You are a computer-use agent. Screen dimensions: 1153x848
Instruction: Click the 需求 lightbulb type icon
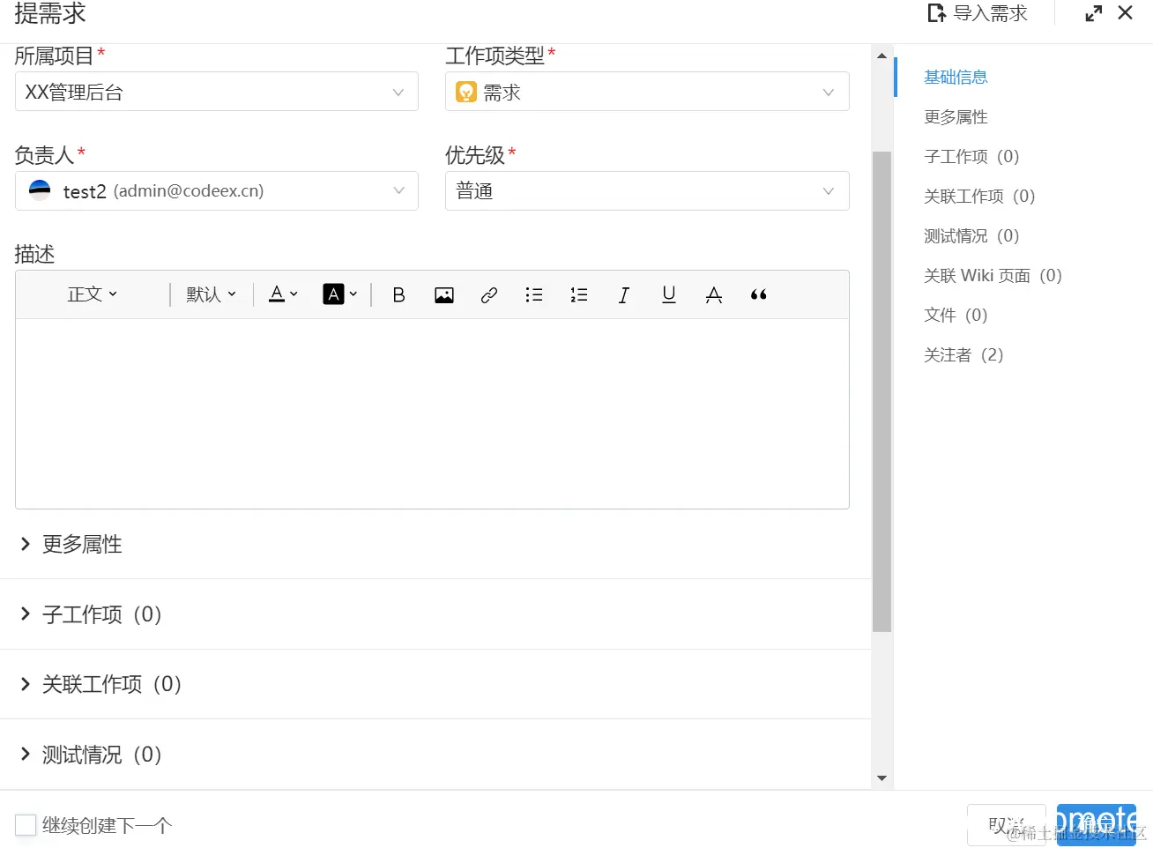click(466, 92)
